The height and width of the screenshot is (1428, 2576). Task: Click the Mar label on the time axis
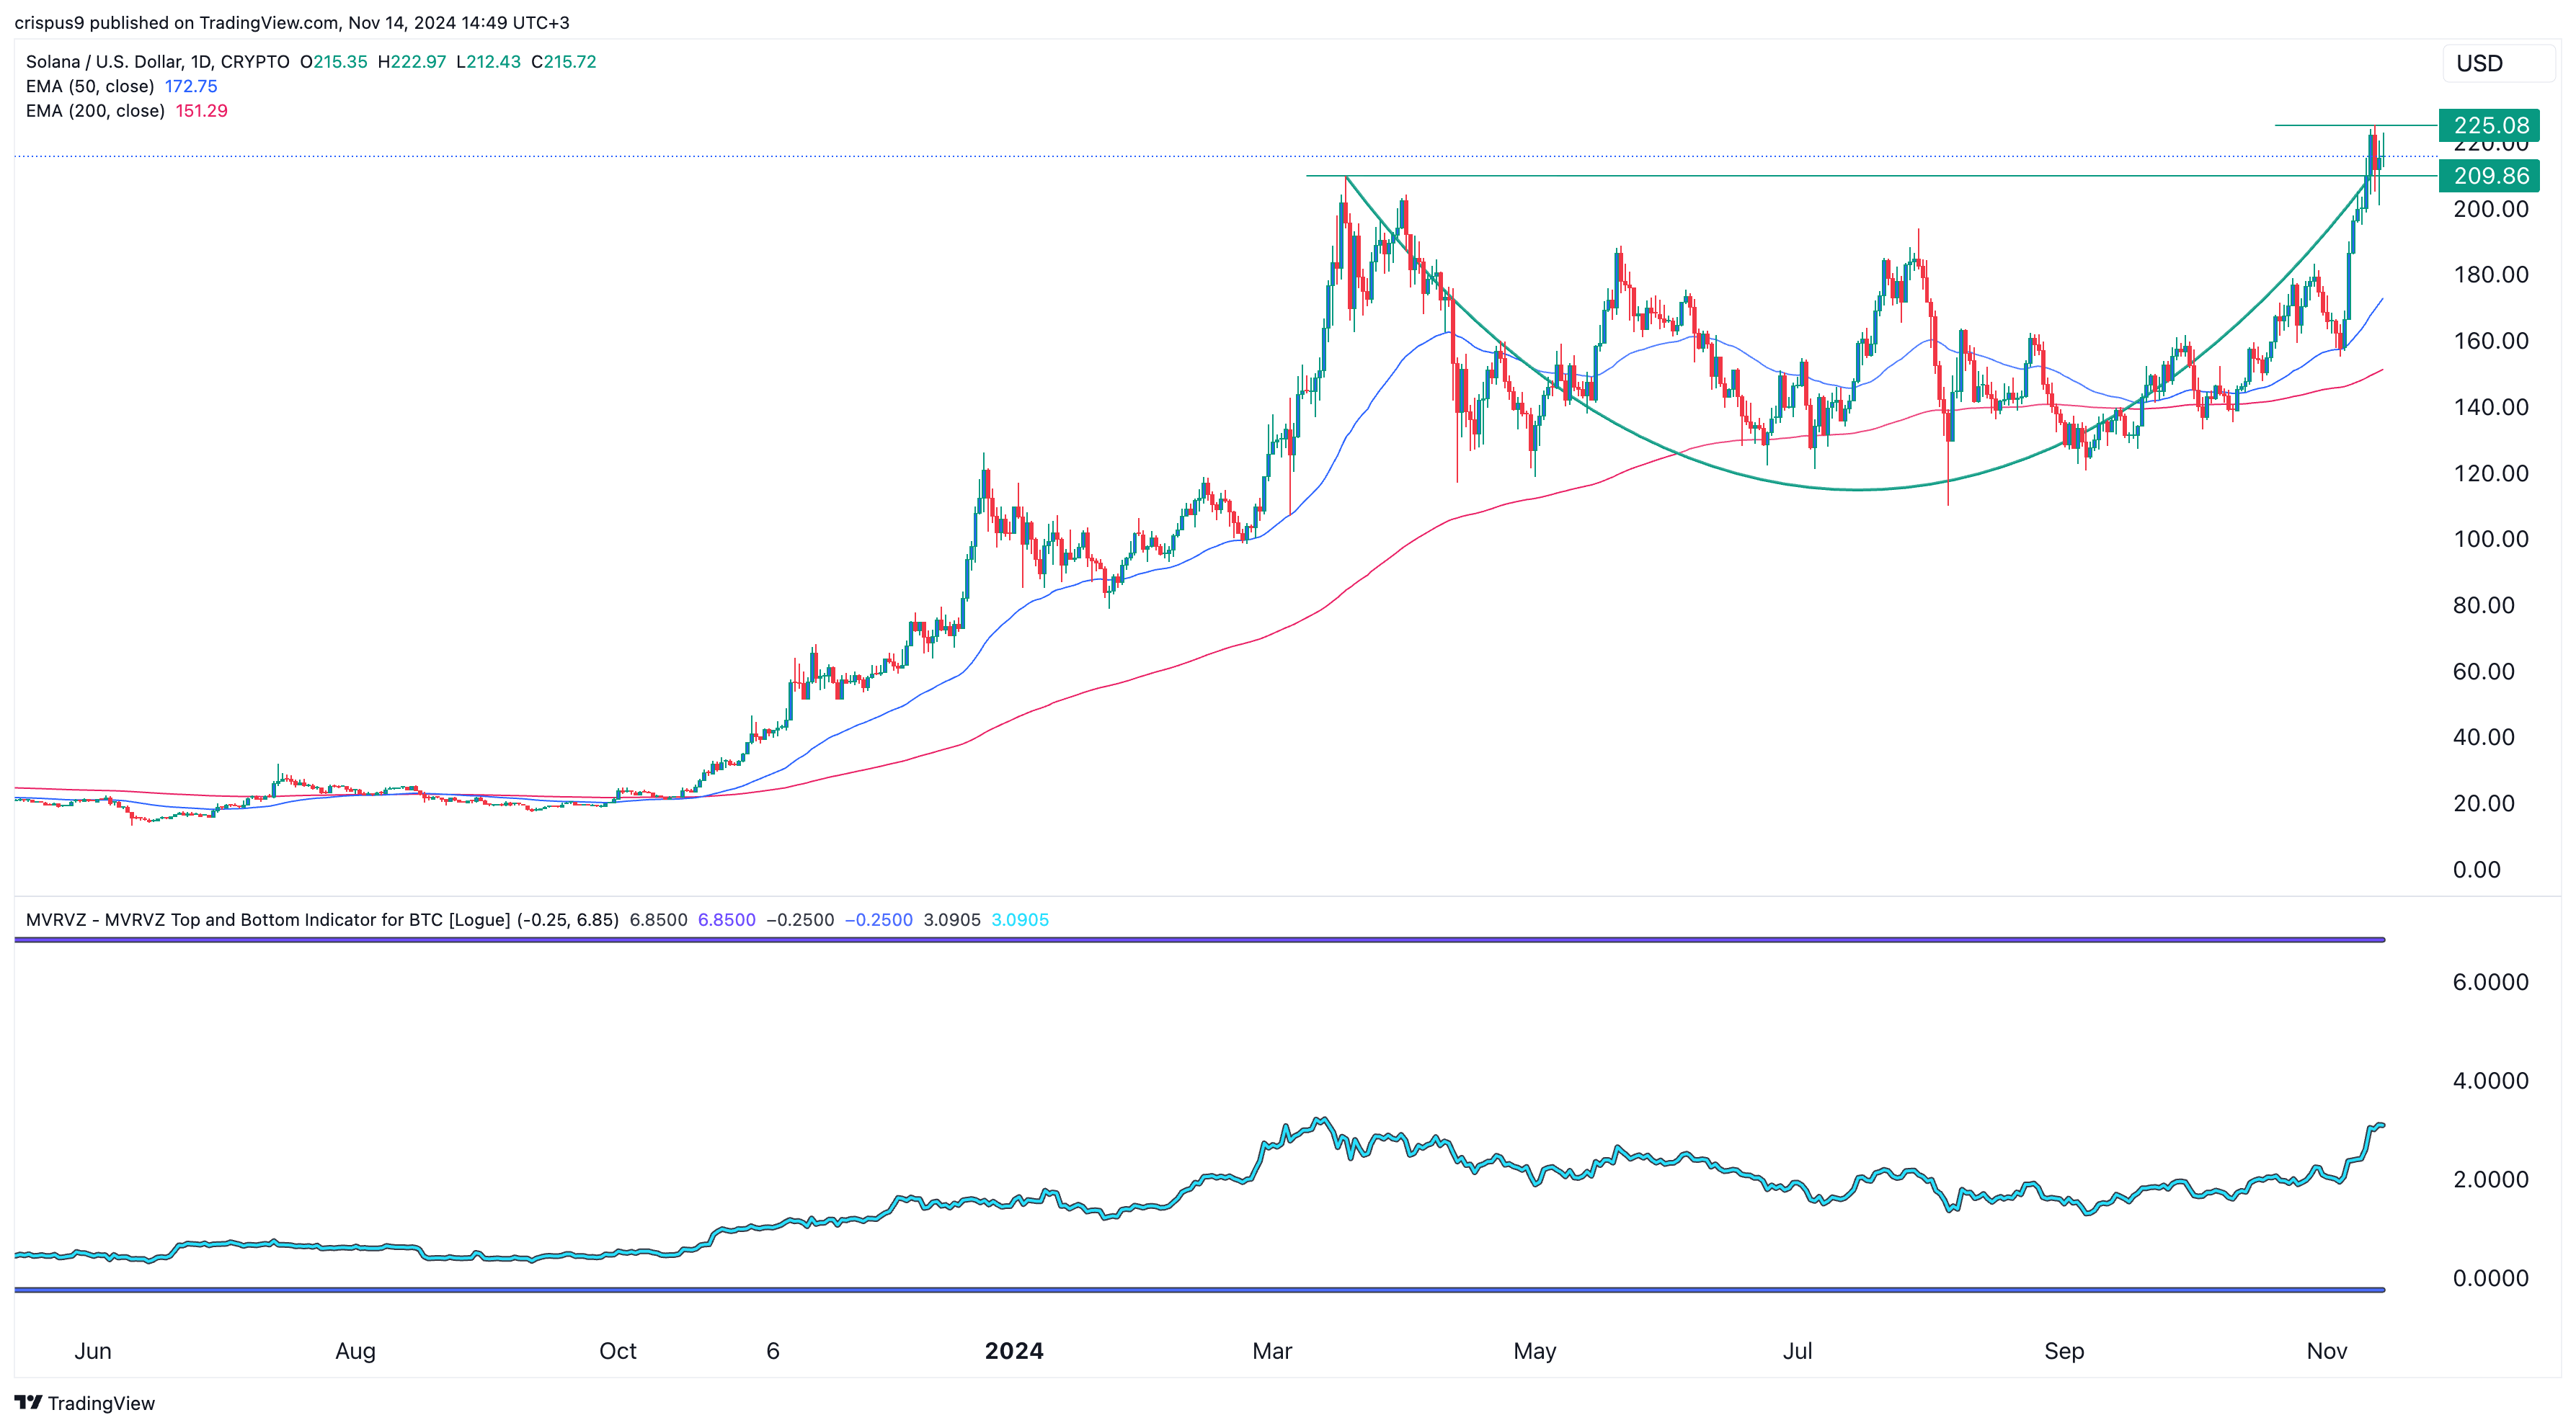(1272, 1351)
